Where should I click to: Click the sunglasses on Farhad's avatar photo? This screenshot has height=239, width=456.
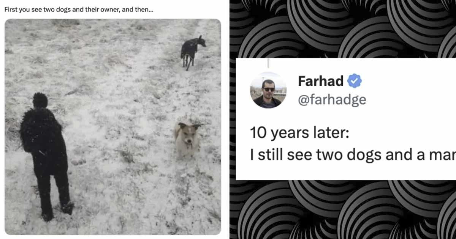click(x=269, y=89)
